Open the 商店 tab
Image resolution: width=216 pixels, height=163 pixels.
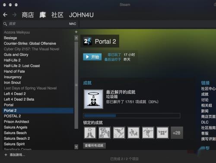(x=28, y=15)
